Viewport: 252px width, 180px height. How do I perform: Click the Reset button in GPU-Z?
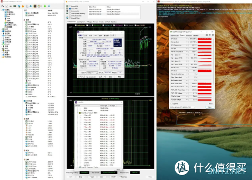(x=211, y=104)
